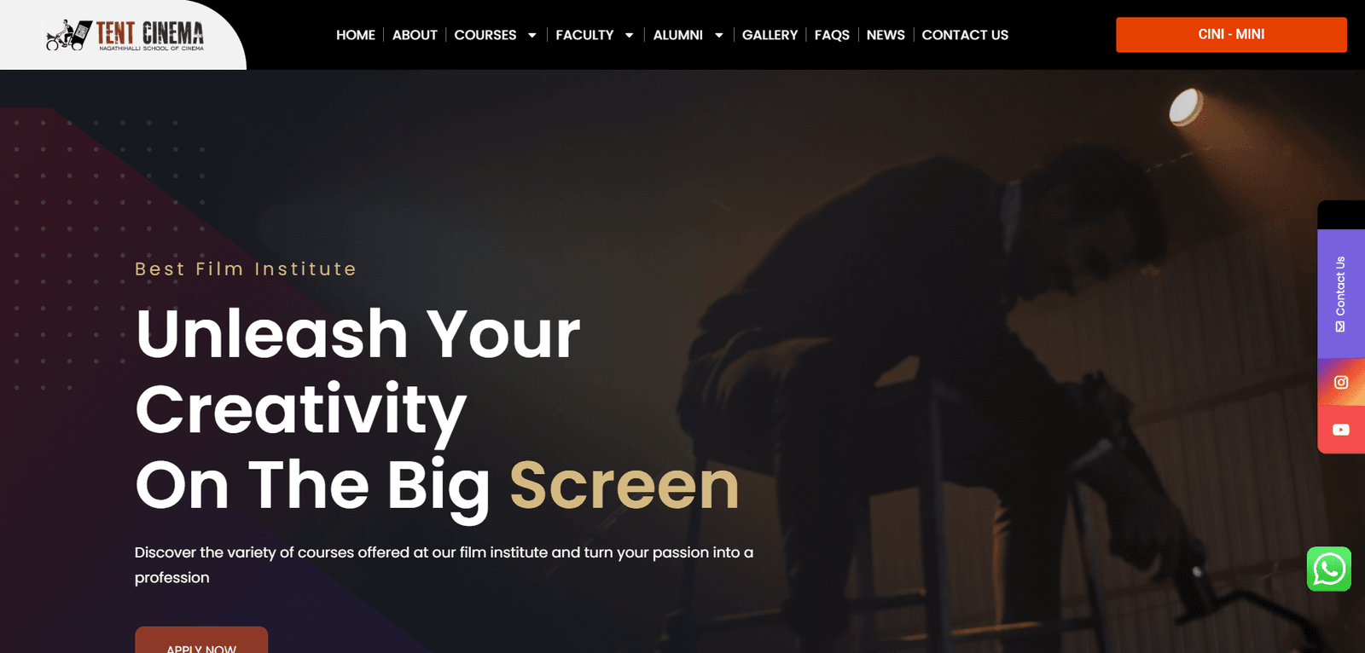The height and width of the screenshot is (653, 1365).
Task: Expand the Courses dropdown arrow
Action: click(x=532, y=35)
